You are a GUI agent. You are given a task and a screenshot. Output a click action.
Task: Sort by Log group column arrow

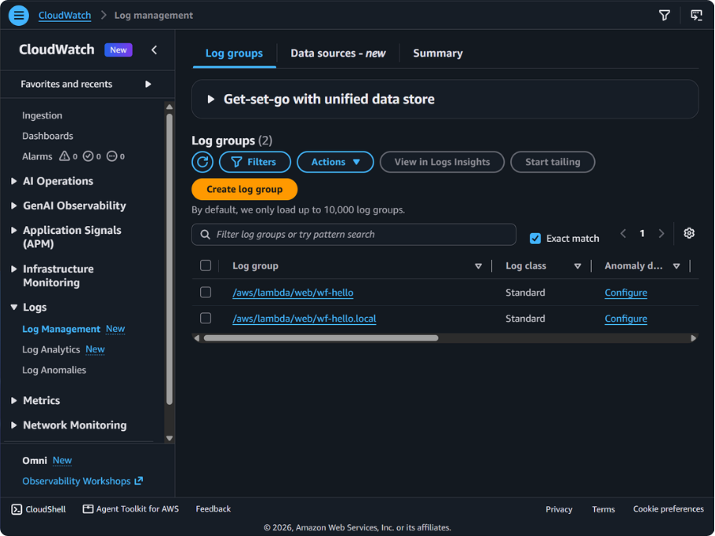tap(478, 266)
